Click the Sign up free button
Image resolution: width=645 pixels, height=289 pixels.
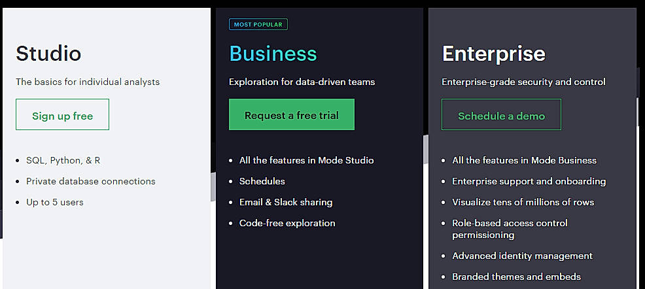pos(63,114)
